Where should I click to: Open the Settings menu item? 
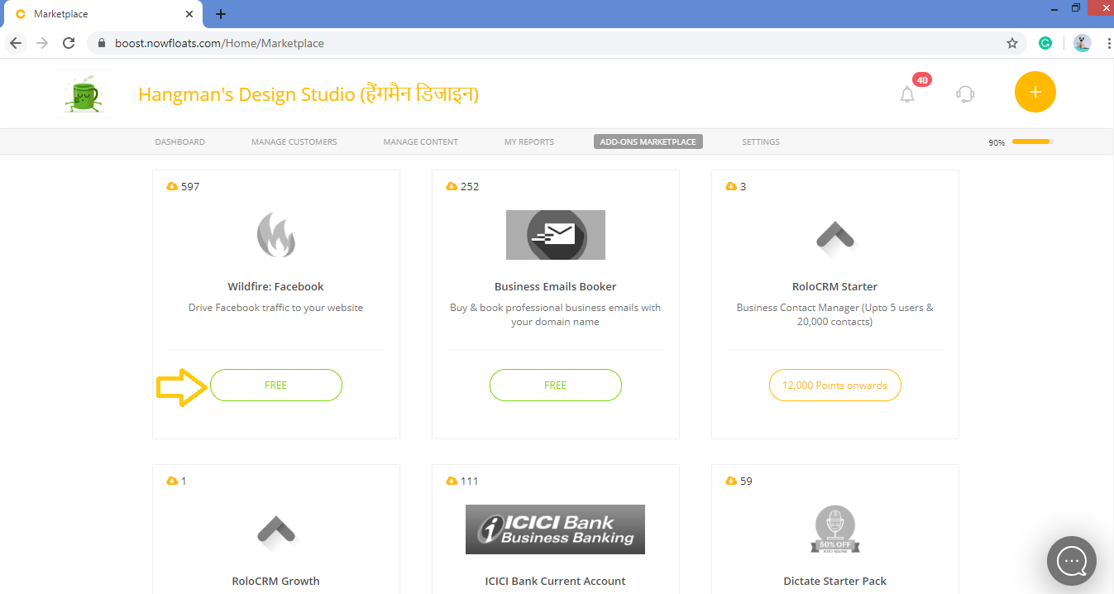[761, 142]
